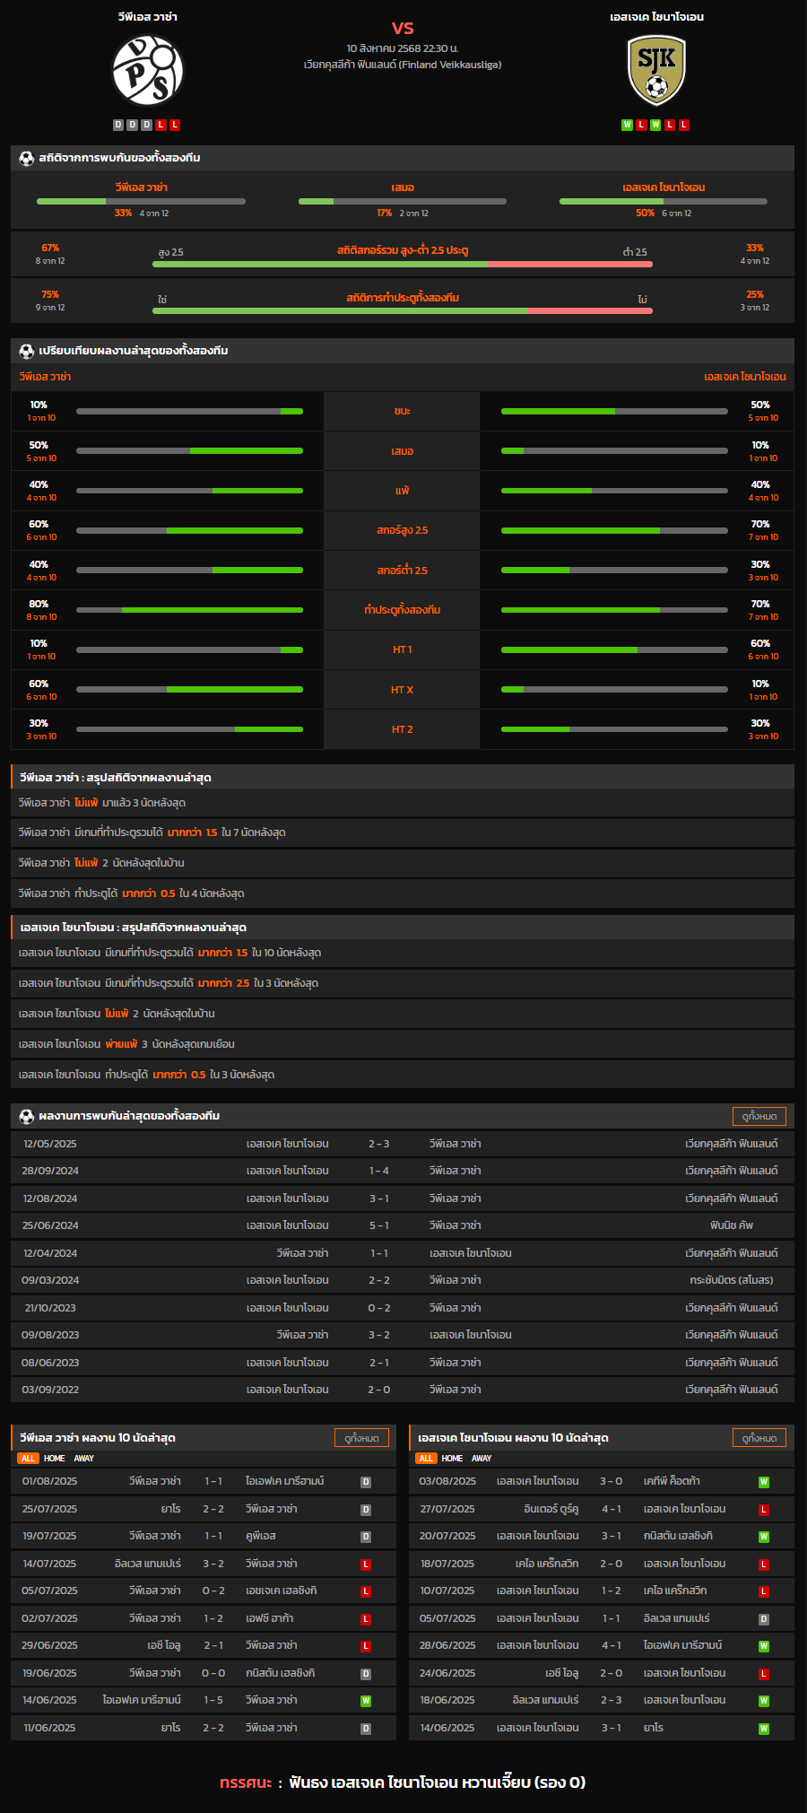This screenshot has width=807, height=1813.
Task: Select HOME tab in SJK last 10 matches
Action: click(453, 1459)
